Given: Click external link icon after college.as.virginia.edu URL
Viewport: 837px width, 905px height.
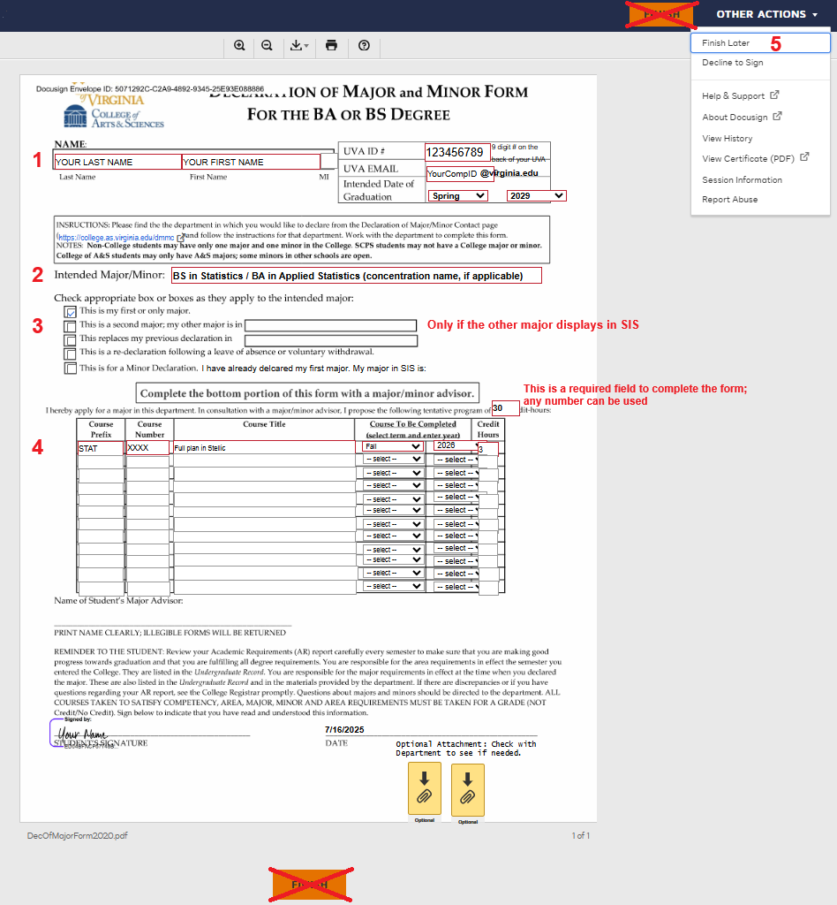Looking at the screenshot, I should click(180, 237).
